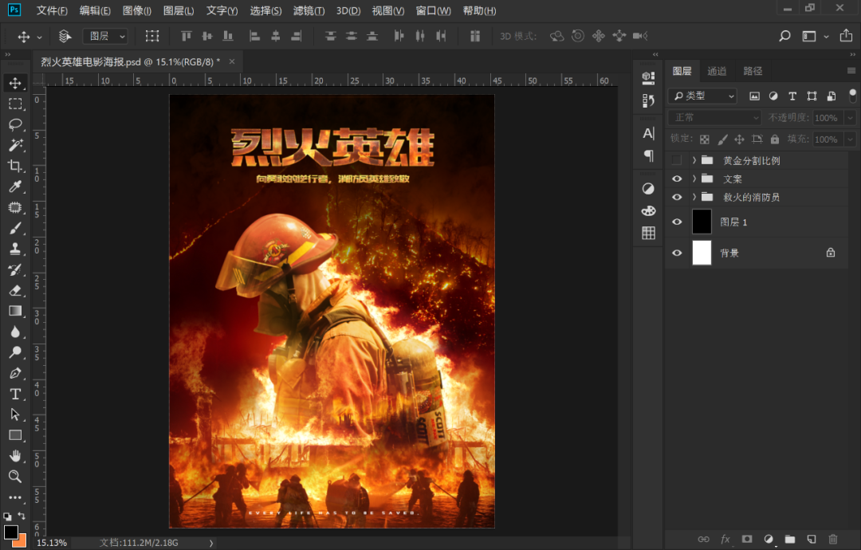The image size is (861, 550).
Task: Hide the 文案 group
Action: tap(677, 179)
